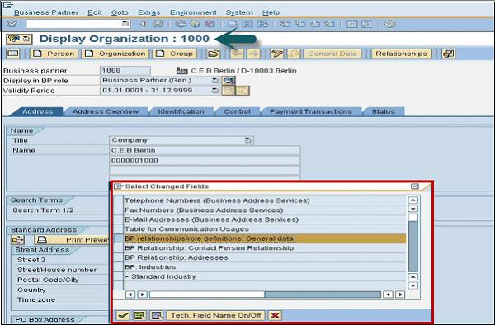The height and width of the screenshot is (325, 495).
Task: Toggle the row selector for Fax Numbers
Action: click(x=119, y=210)
